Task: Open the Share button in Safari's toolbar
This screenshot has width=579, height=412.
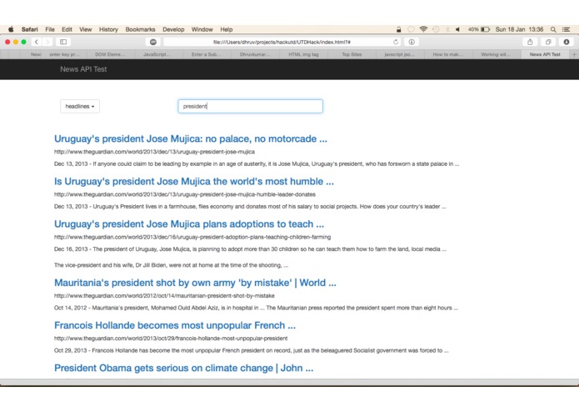Action: tap(530, 42)
